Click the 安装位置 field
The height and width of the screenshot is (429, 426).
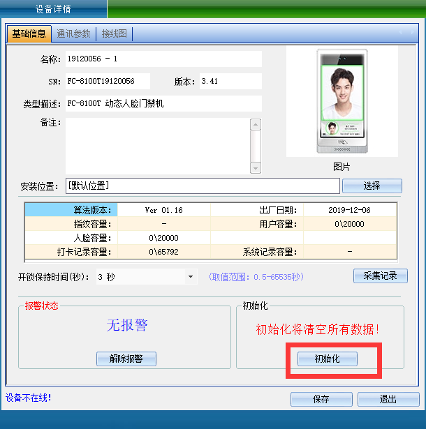202,186
